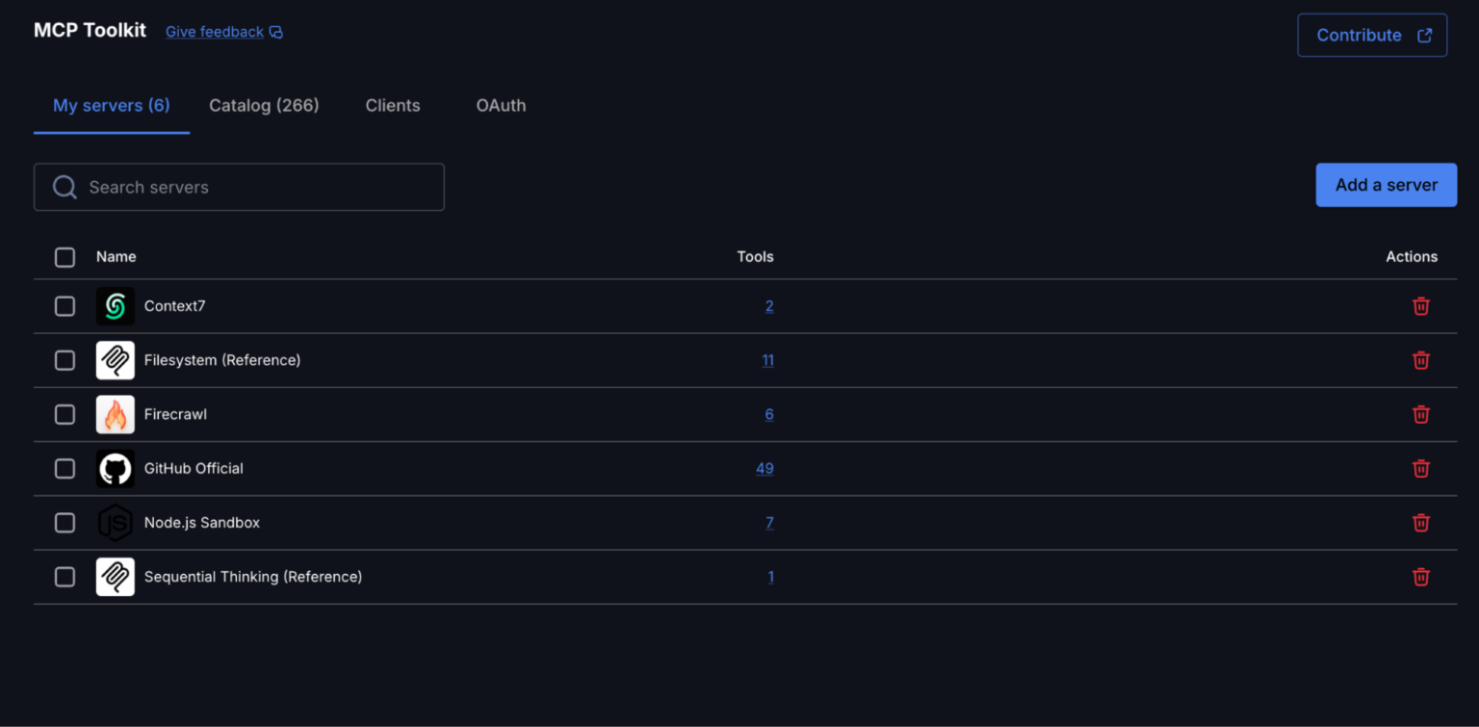Click the Node.js Sandbox icon
Viewport: 1479px width, 727px height.
click(x=115, y=522)
